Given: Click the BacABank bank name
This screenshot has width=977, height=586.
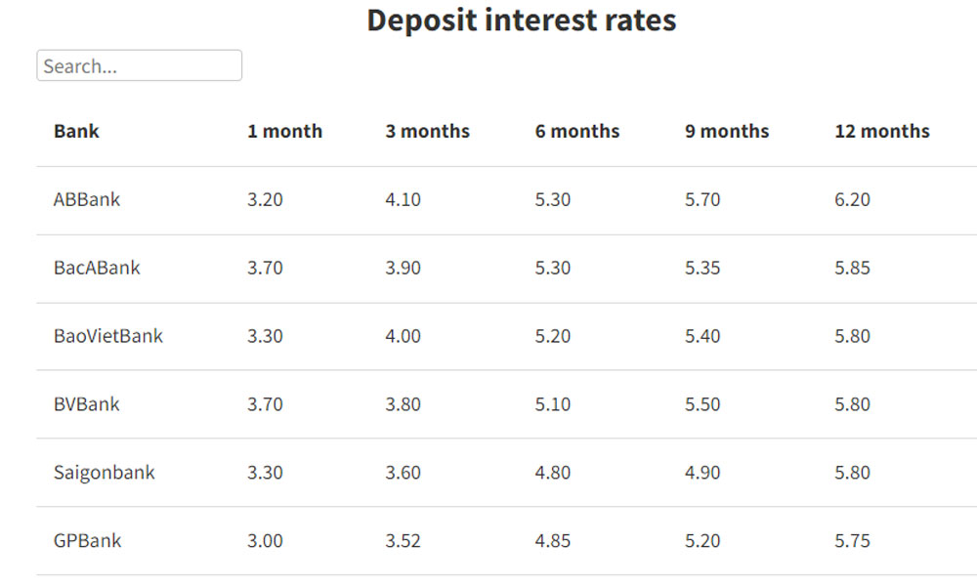Looking at the screenshot, I should pyautogui.click(x=97, y=268).
